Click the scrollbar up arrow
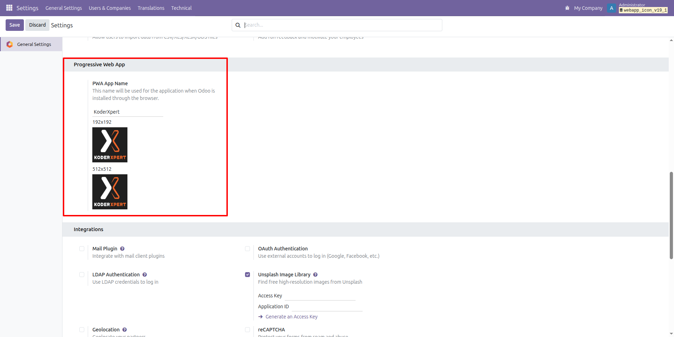The width and height of the screenshot is (674, 337). click(x=671, y=40)
